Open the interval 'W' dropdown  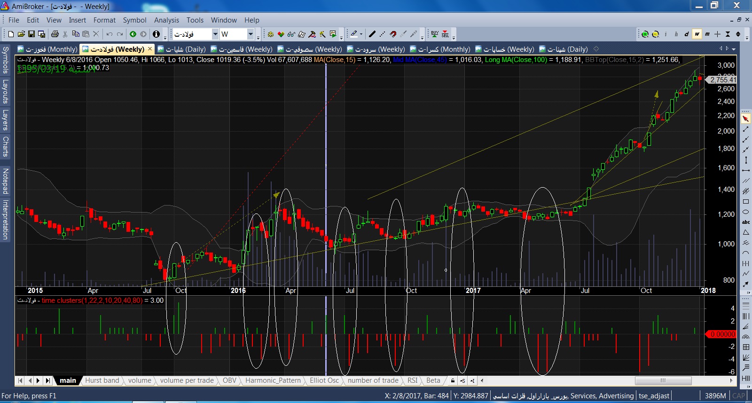coord(251,34)
